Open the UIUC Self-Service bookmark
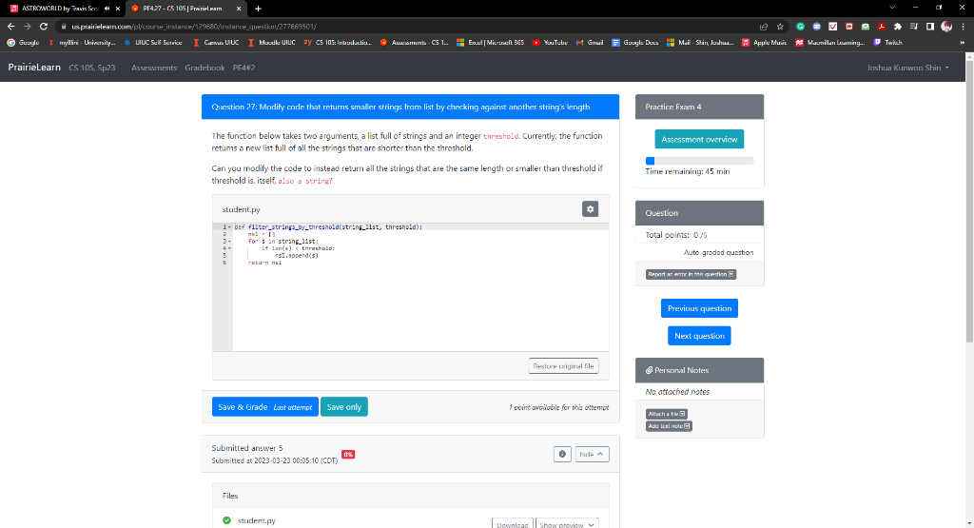The image size is (974, 528). [x=153, y=42]
